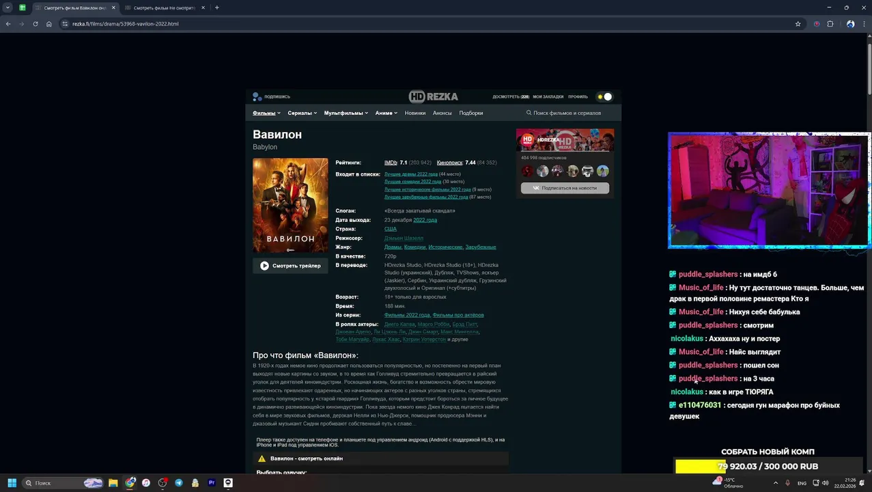Click the first VK subscriber avatar
The width and height of the screenshot is (872, 492).
pos(527,171)
